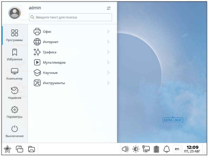This screenshot has width=208, height=156.
Task: Click the Инструменты tools icon
Action: 37,83
